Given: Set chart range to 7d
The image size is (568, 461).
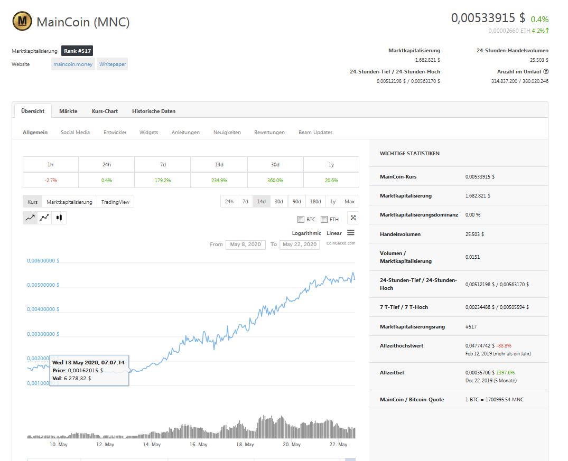Looking at the screenshot, I should tap(245, 201).
